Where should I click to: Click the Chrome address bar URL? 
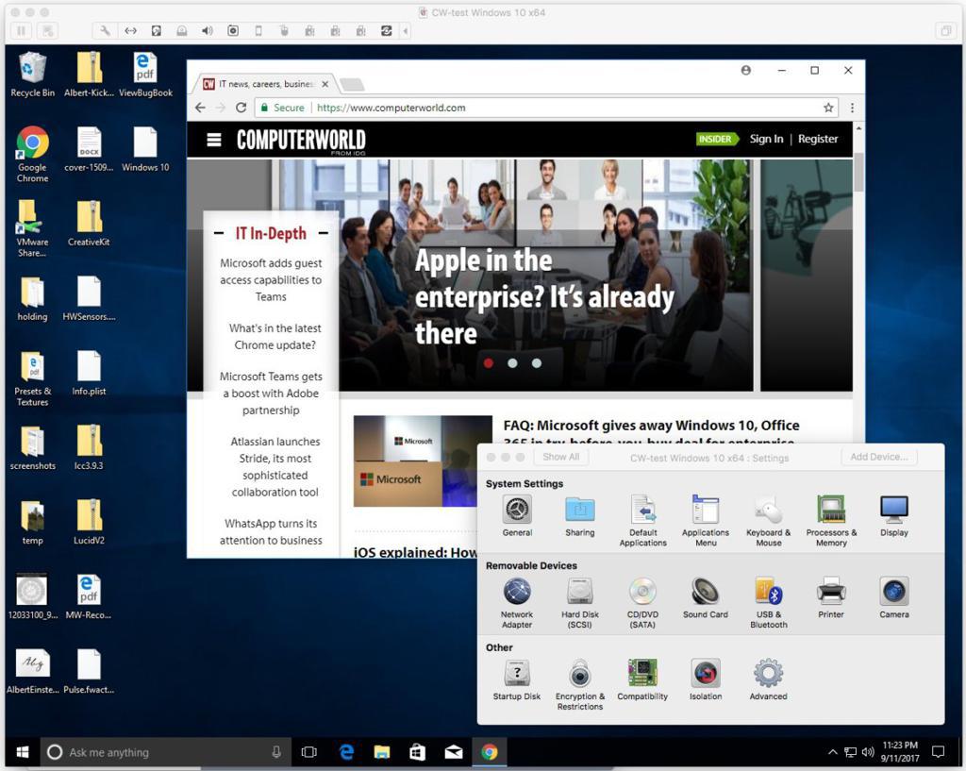coord(391,108)
